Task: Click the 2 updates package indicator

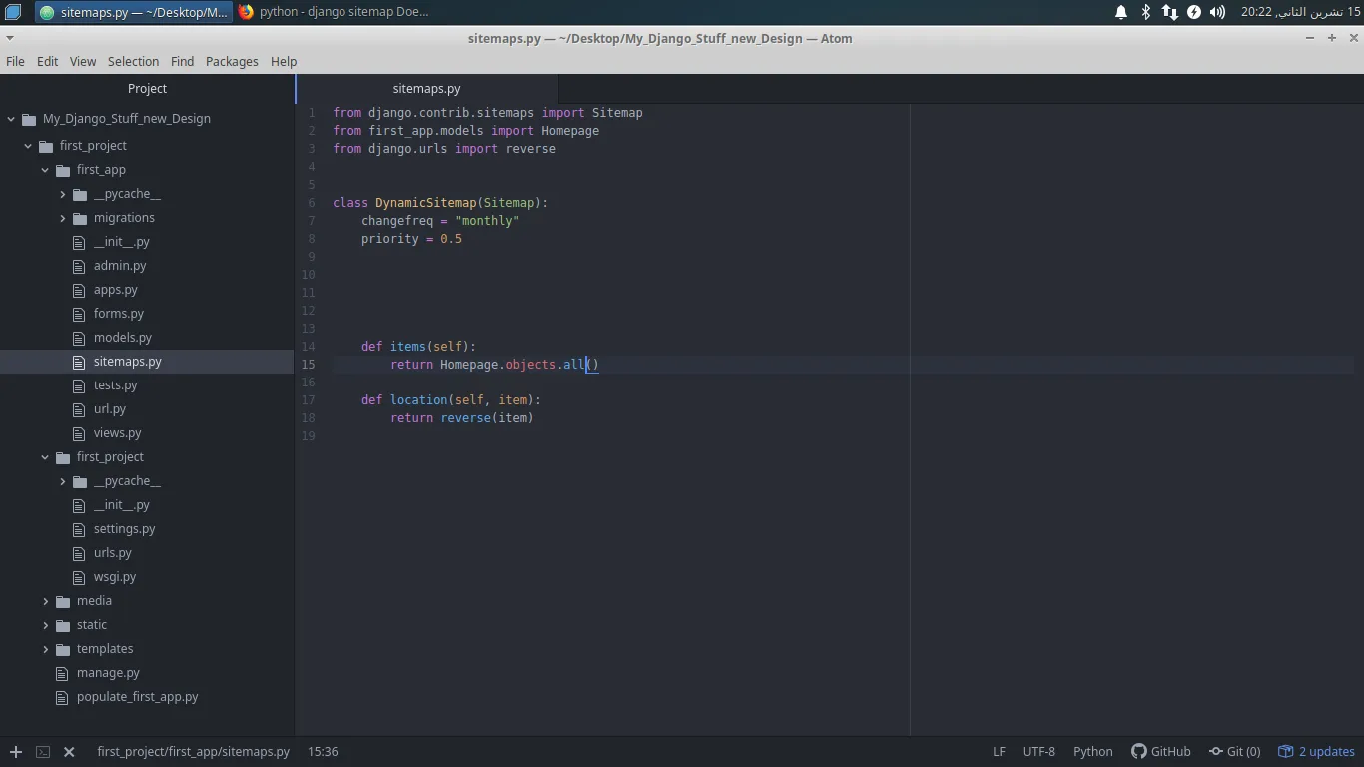Action: click(1317, 752)
